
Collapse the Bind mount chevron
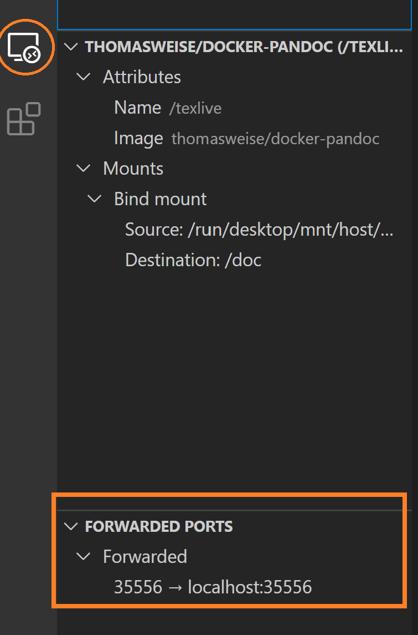(95, 199)
